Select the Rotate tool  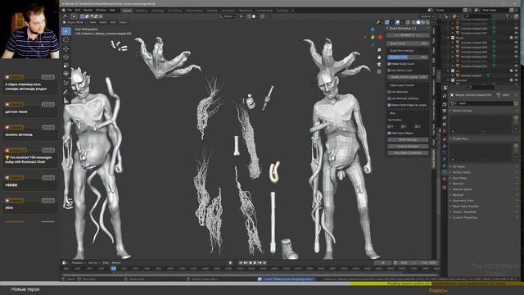pos(66,57)
